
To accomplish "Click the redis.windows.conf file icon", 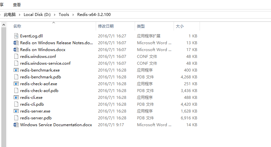I will coord(16,56).
